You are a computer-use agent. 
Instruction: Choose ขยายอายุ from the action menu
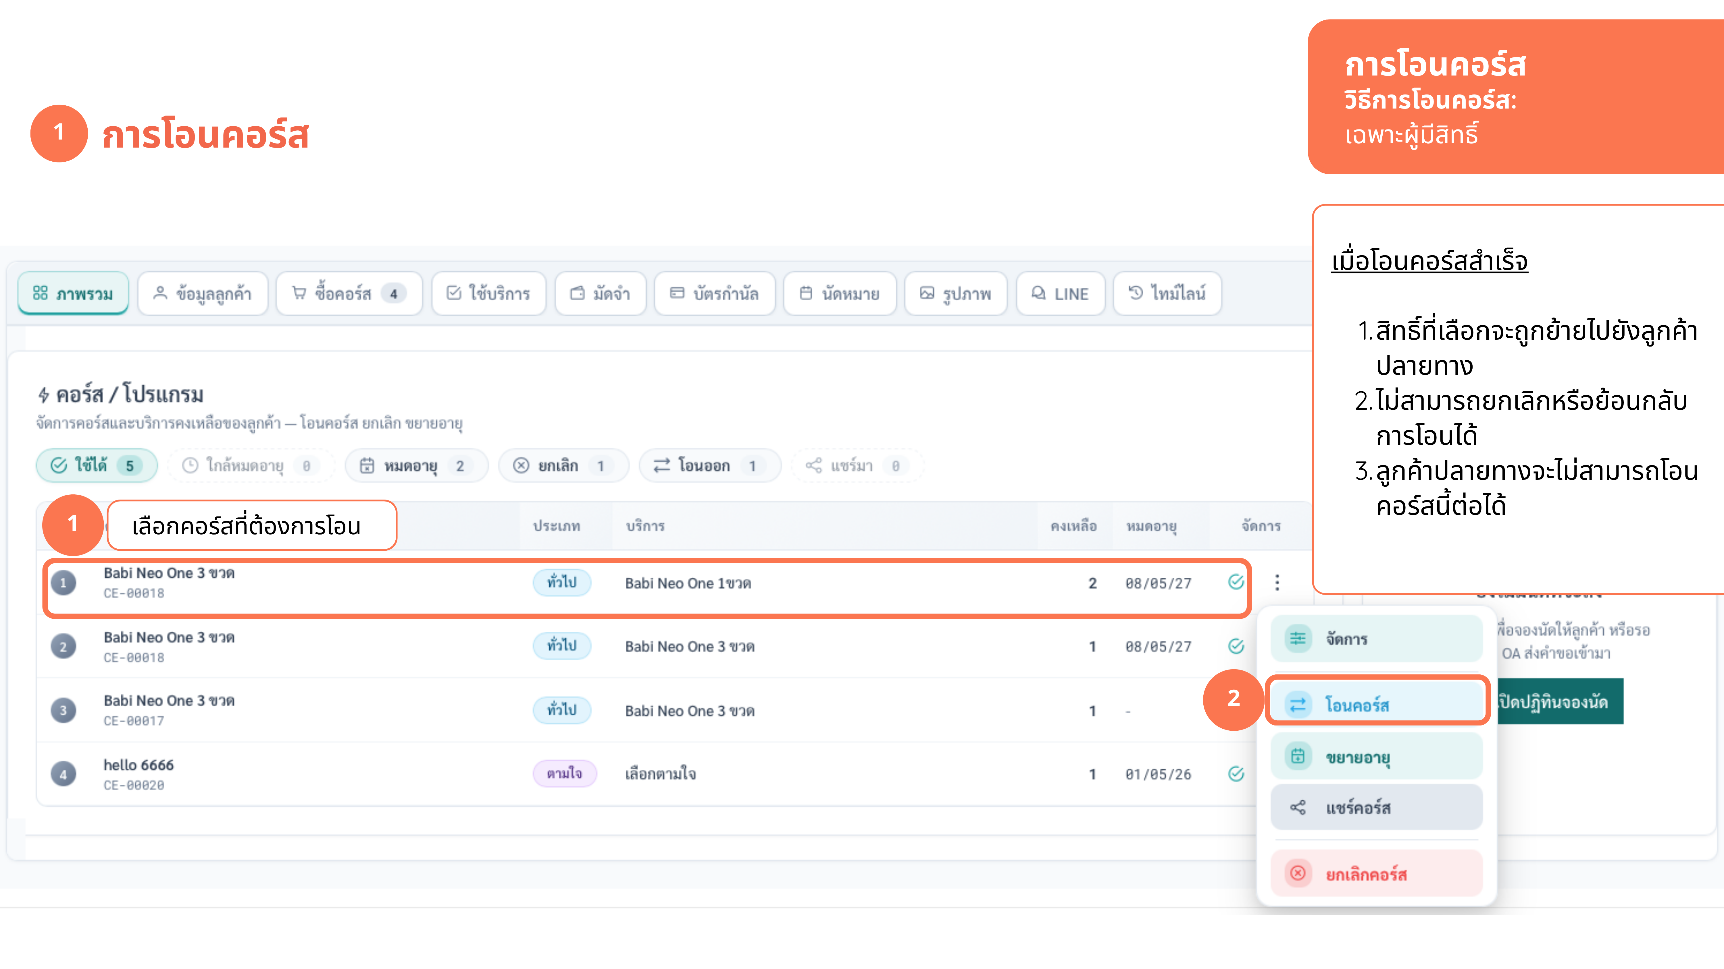click(1377, 756)
